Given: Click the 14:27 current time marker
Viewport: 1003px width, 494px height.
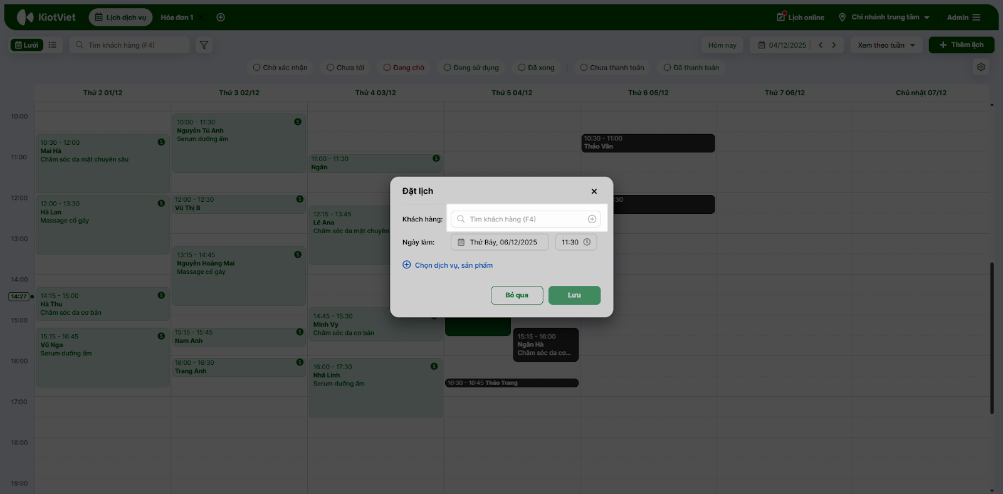Looking at the screenshot, I should 19,297.
